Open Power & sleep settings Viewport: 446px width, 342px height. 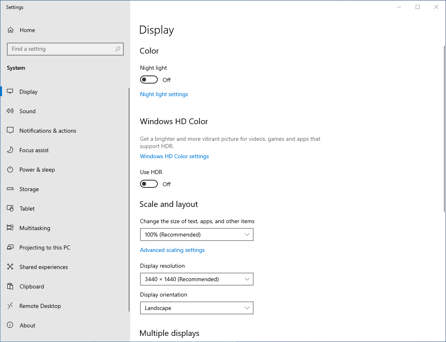coord(65,170)
